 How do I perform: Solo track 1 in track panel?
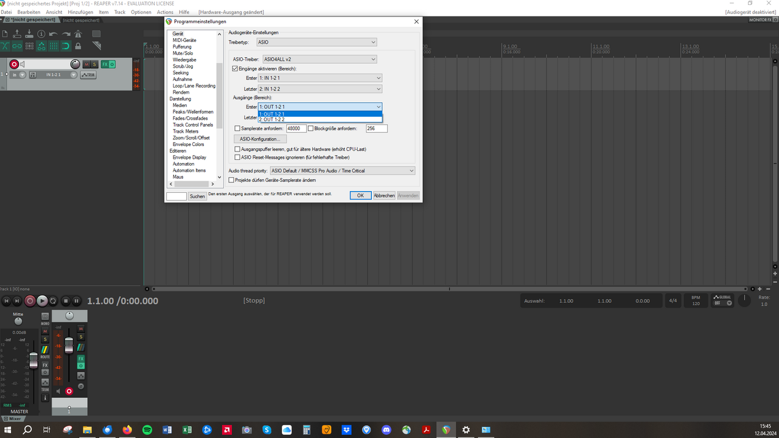click(x=94, y=64)
